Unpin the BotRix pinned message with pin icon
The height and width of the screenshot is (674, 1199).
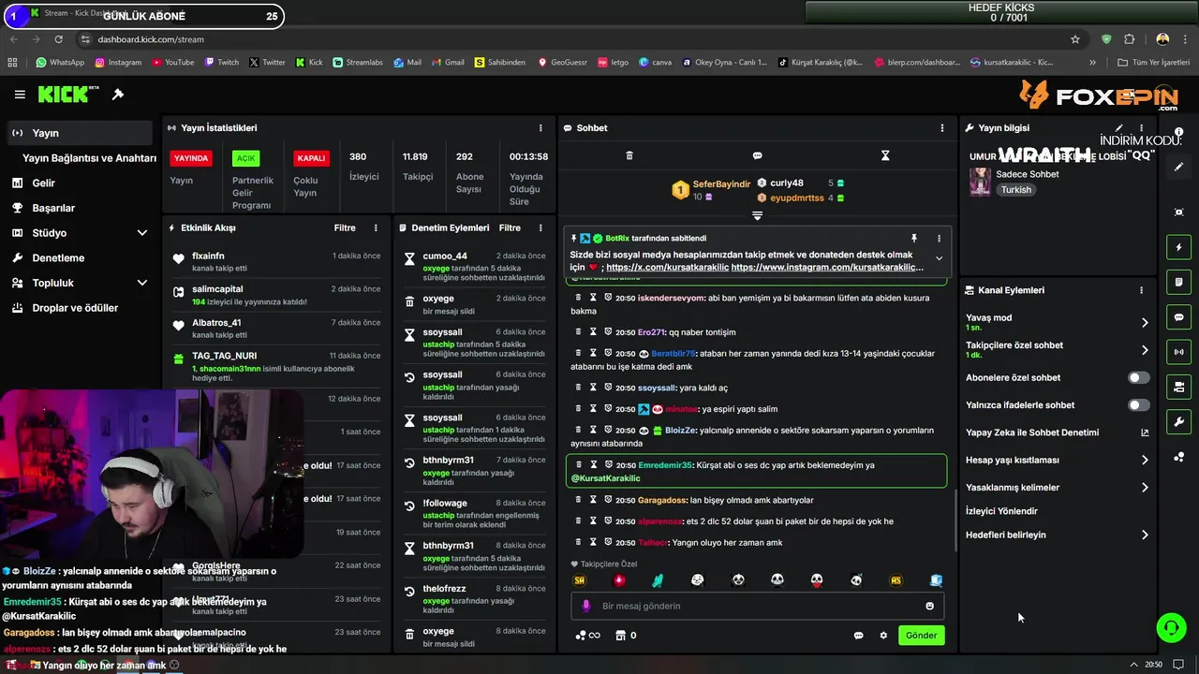[x=914, y=239]
